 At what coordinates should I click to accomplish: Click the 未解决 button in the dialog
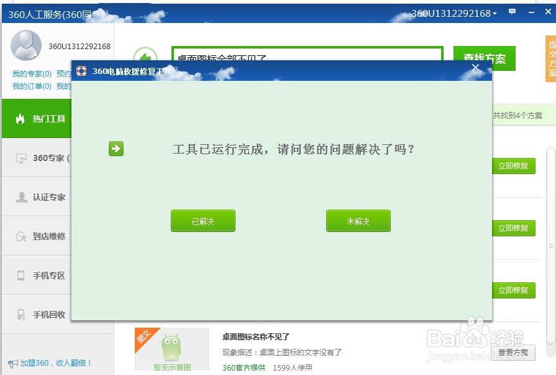click(358, 221)
